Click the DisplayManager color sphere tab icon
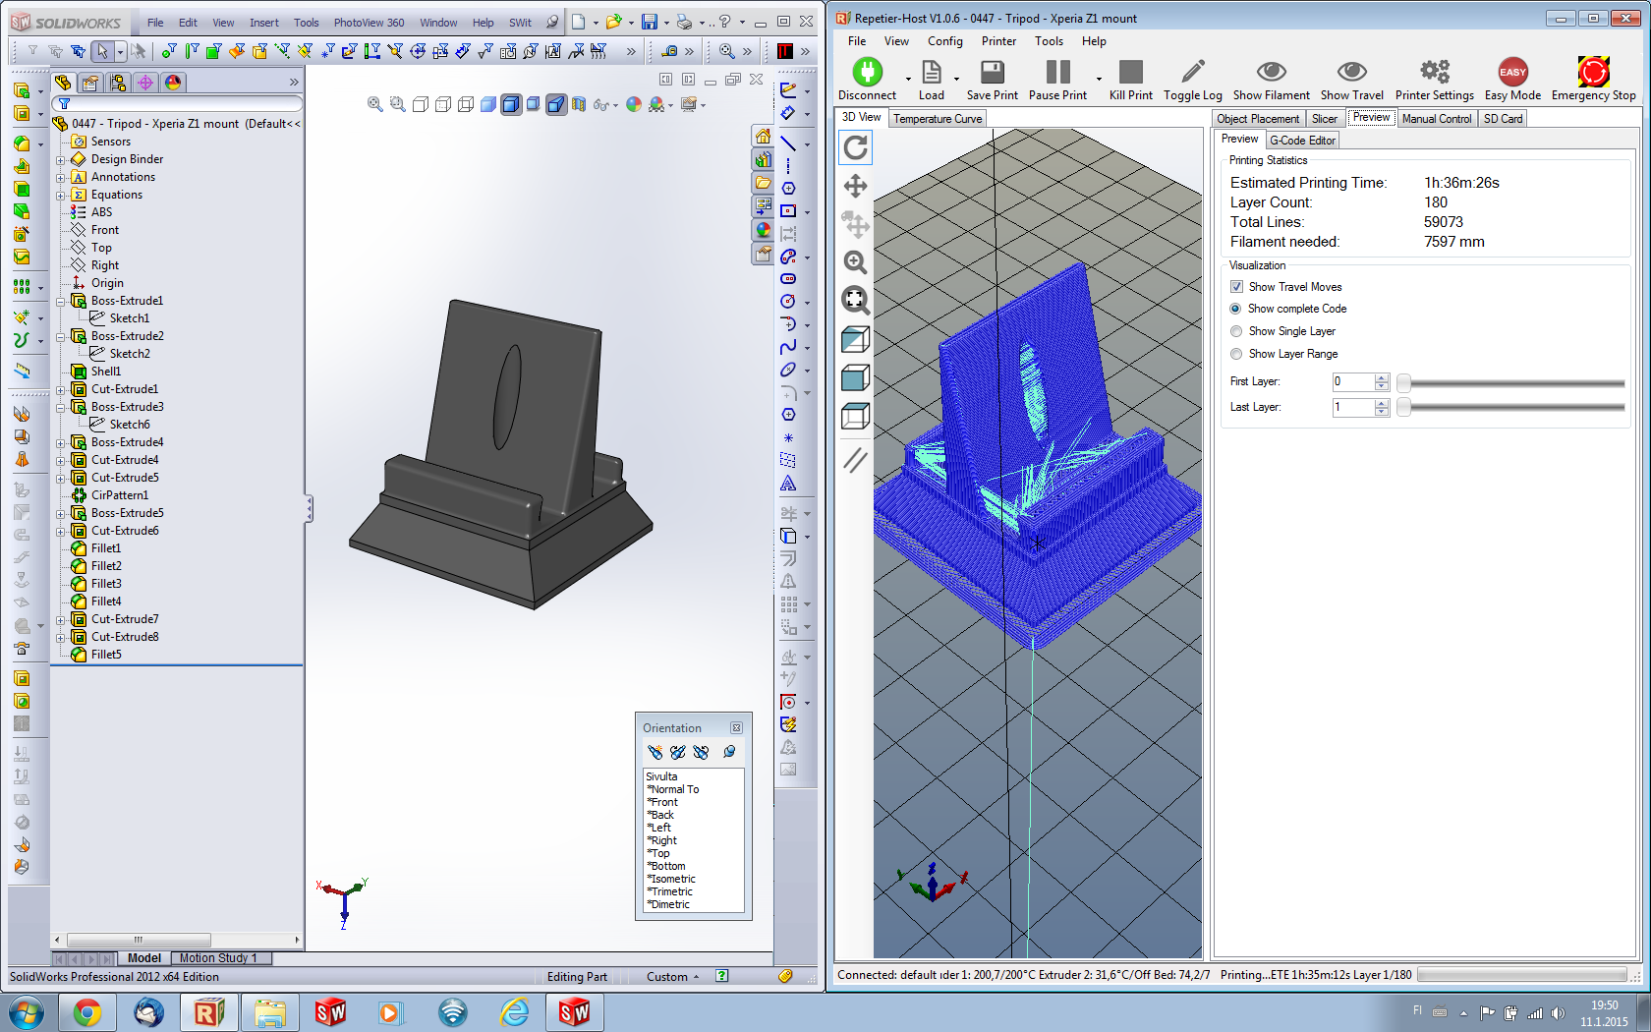1651x1032 pixels. 173,83
